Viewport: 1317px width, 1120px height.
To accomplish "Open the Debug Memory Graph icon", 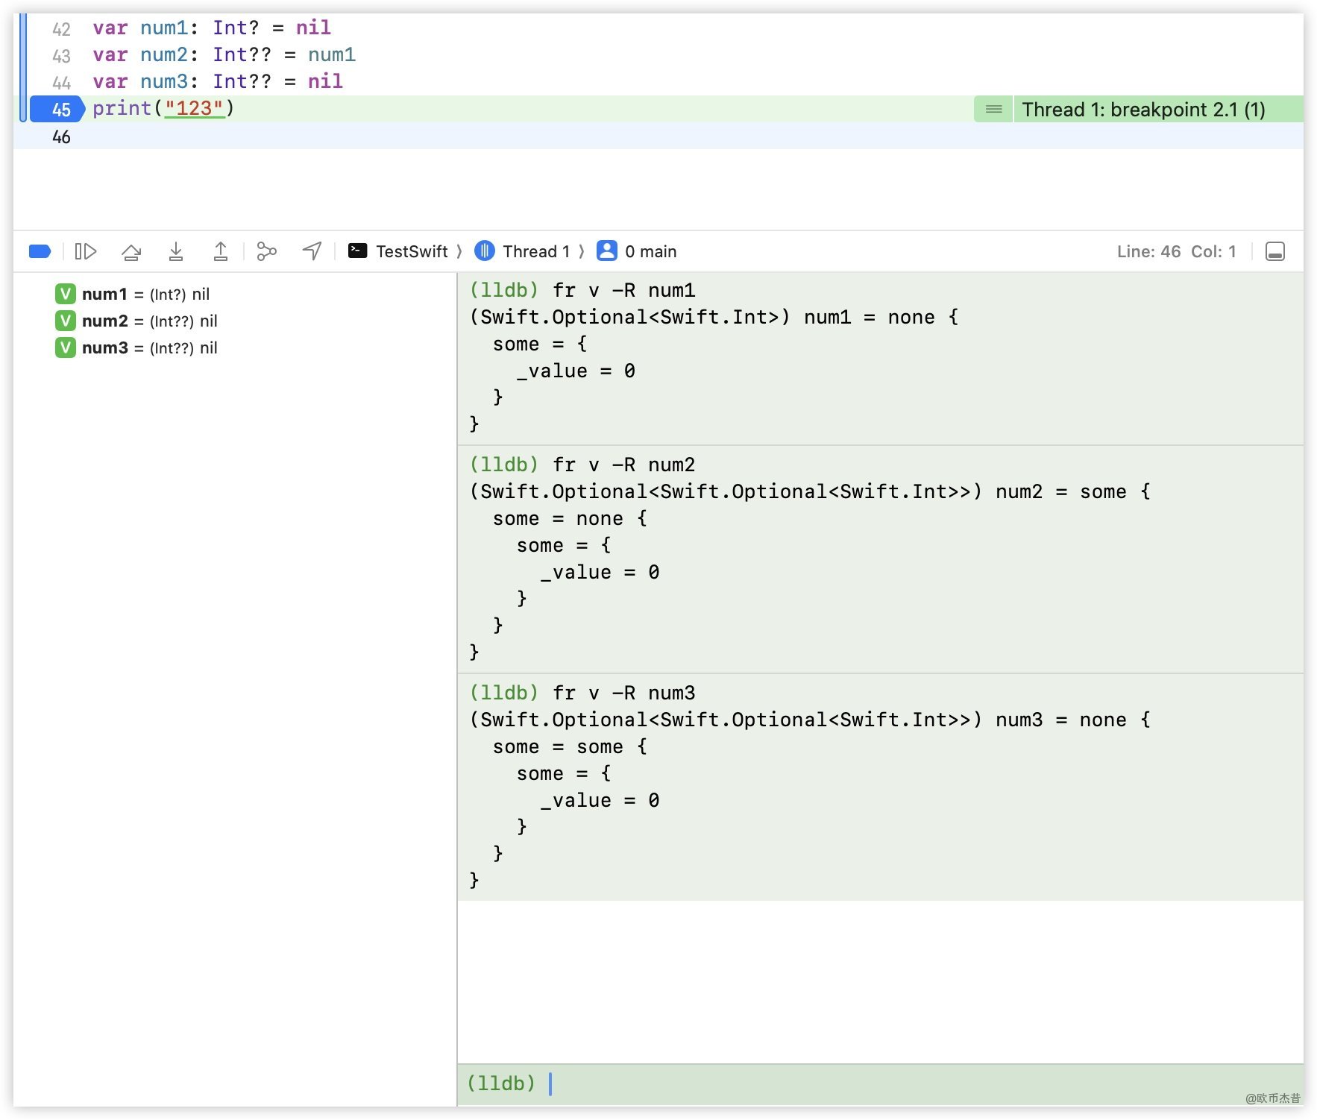I will pos(266,251).
